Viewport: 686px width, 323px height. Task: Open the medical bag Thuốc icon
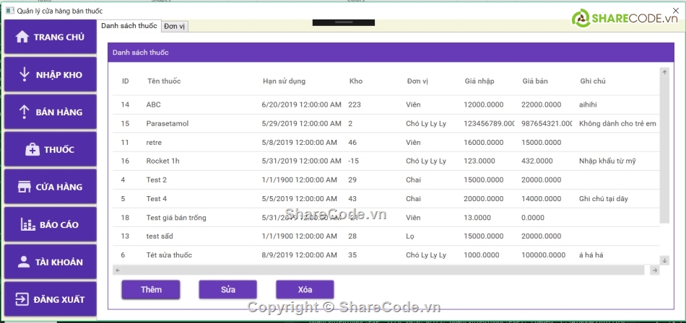pos(32,149)
